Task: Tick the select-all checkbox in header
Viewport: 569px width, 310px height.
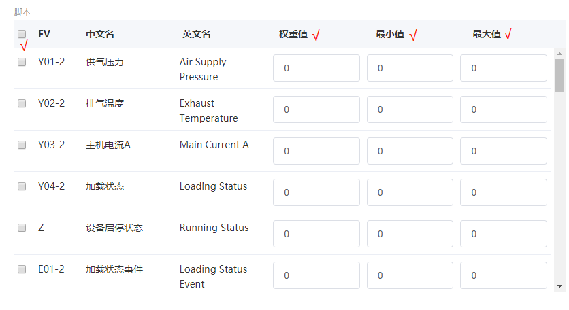Action: click(22, 34)
